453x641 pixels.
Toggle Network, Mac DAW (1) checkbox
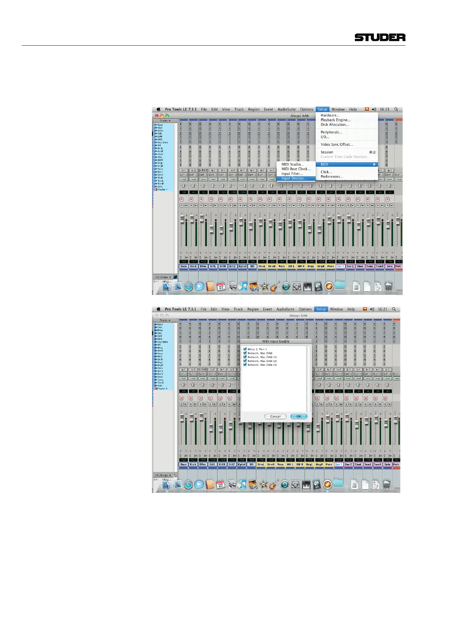[245, 357]
